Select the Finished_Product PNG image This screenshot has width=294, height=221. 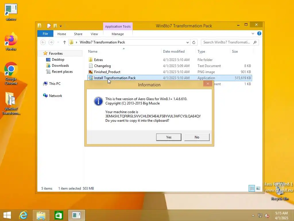107,72
